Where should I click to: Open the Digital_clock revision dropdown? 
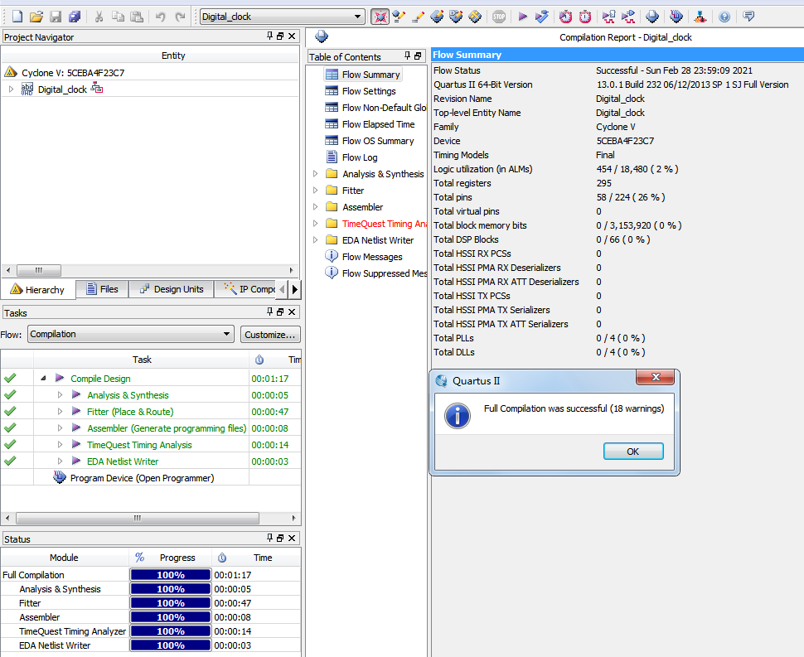coord(283,17)
